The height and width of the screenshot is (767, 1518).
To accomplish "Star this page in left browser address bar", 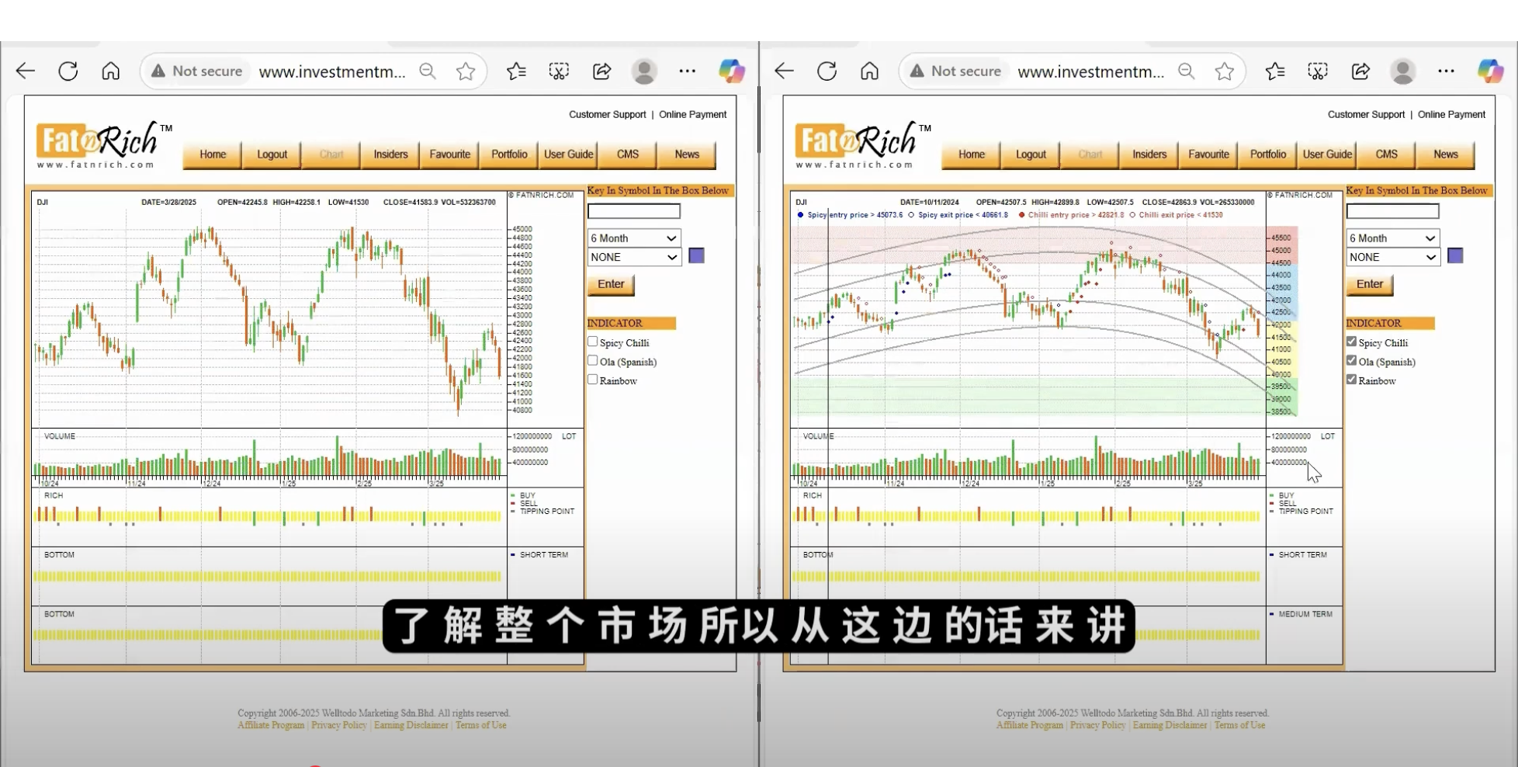I will pyautogui.click(x=466, y=71).
